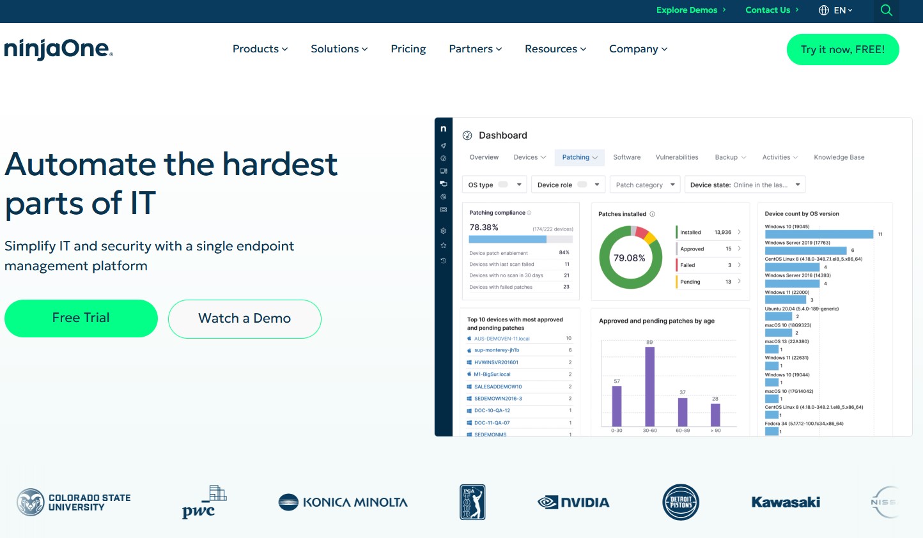
Task: Open the Device state filter dropdown
Action: tap(745, 185)
